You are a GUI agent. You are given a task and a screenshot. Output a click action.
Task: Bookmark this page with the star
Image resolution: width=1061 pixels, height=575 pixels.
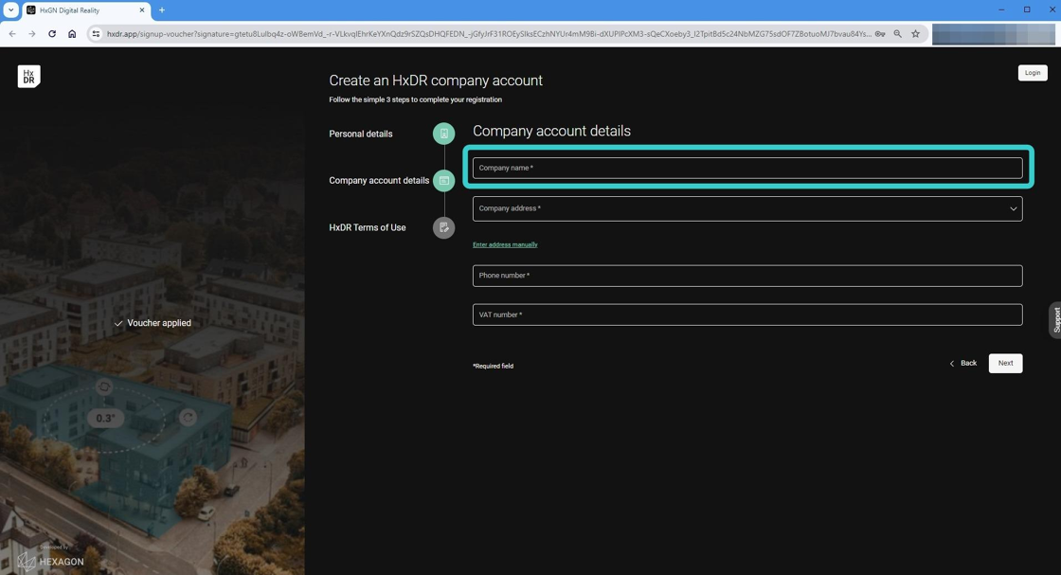pos(915,34)
